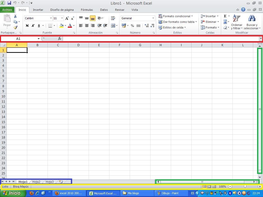Image resolution: width=263 pixels, height=197 pixels.
Task: Select the Hoja2 sheet tab
Action: [x=36, y=182]
